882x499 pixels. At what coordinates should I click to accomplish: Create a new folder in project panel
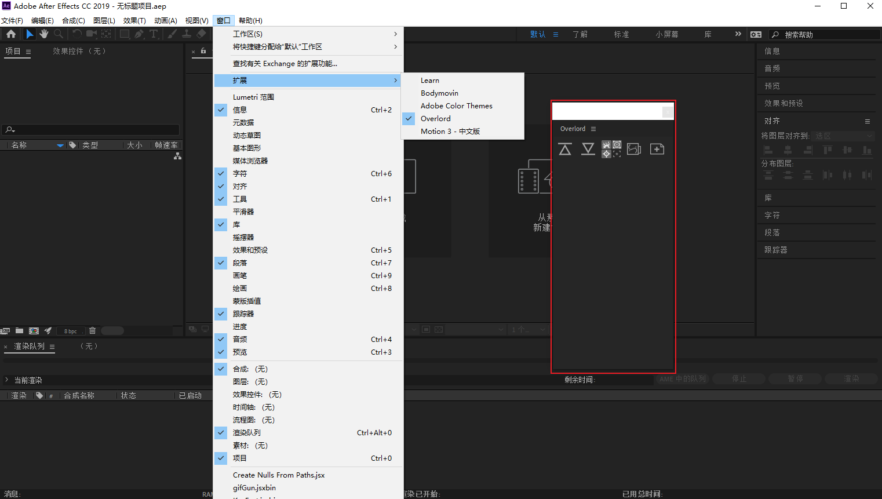click(19, 331)
